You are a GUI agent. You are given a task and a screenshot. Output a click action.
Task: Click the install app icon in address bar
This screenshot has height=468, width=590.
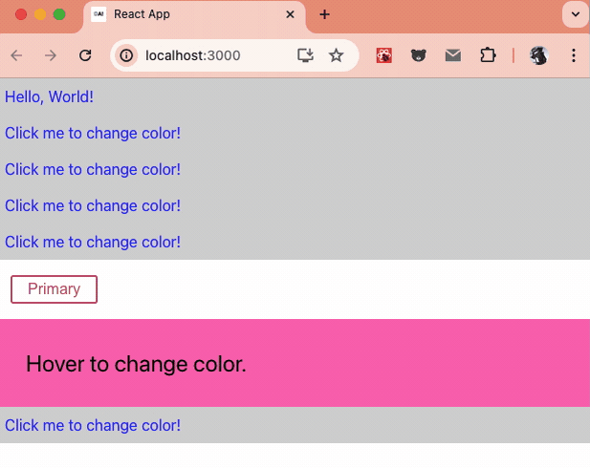pos(305,55)
